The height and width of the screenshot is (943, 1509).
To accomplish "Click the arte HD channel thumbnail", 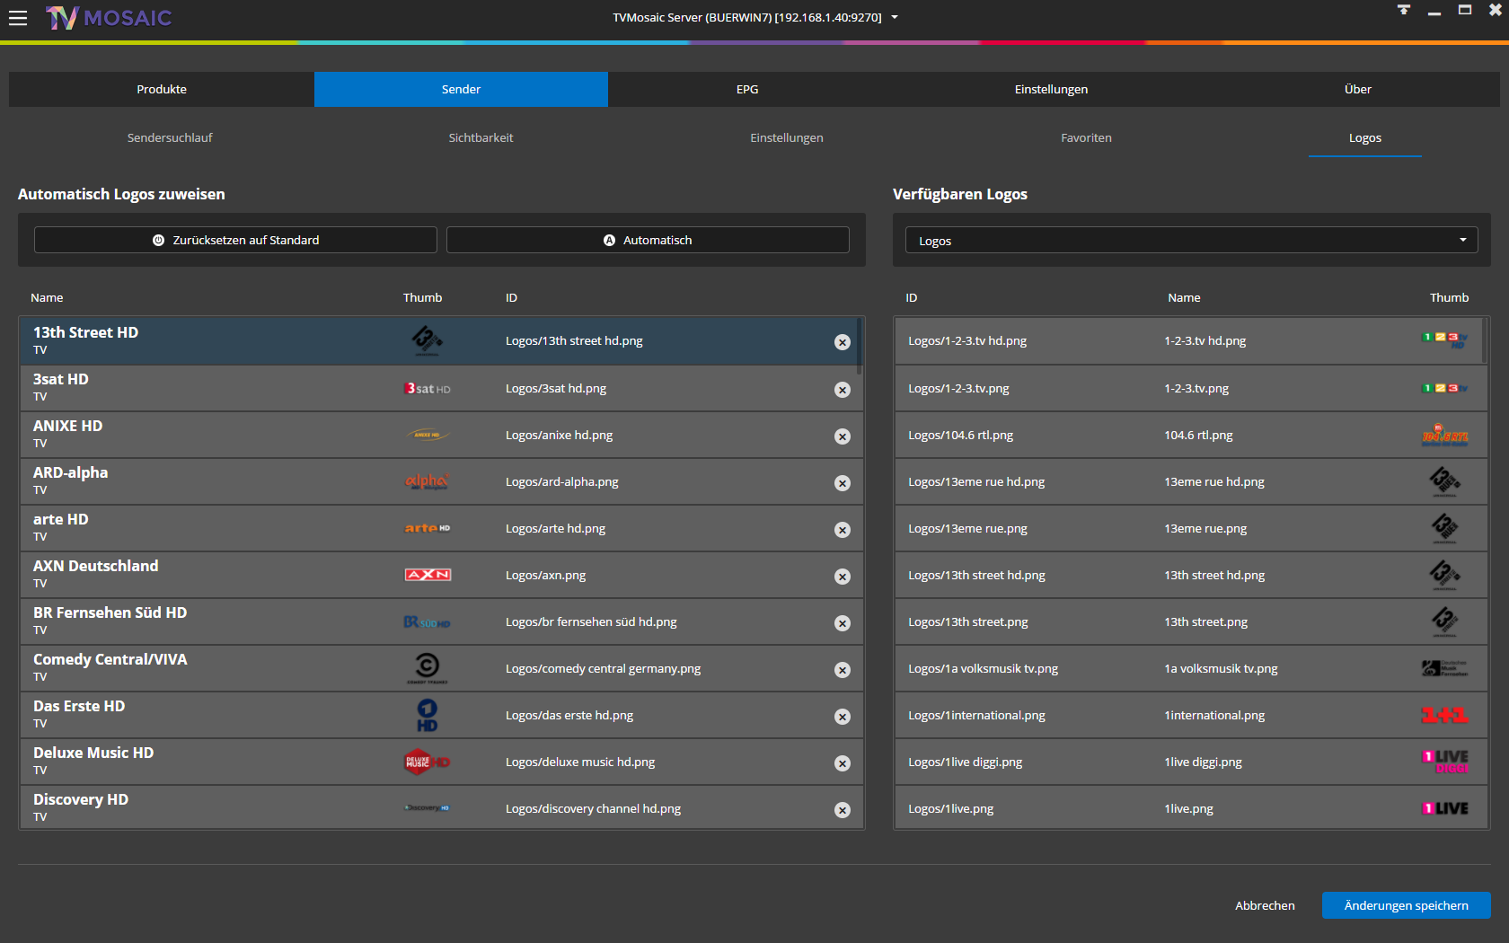I will pos(428,528).
